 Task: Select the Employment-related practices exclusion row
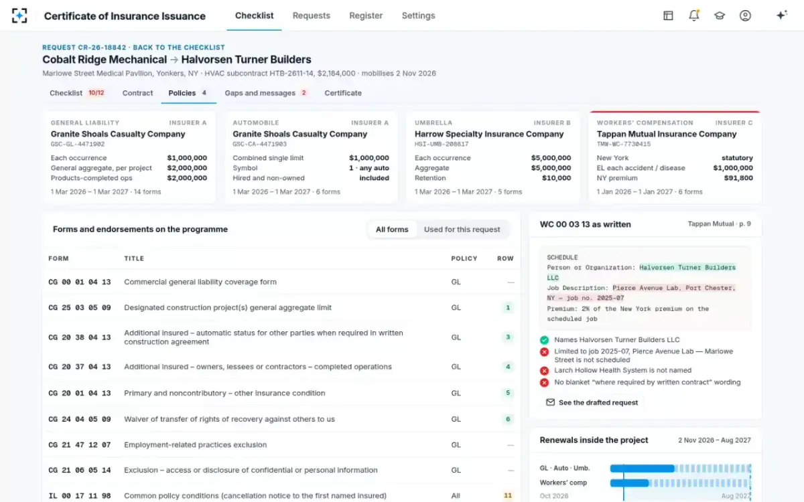coord(281,445)
